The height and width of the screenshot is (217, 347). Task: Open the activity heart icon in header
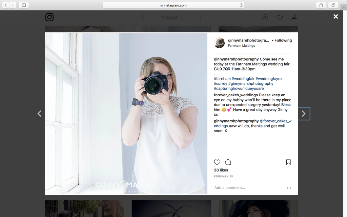tap(280, 17)
